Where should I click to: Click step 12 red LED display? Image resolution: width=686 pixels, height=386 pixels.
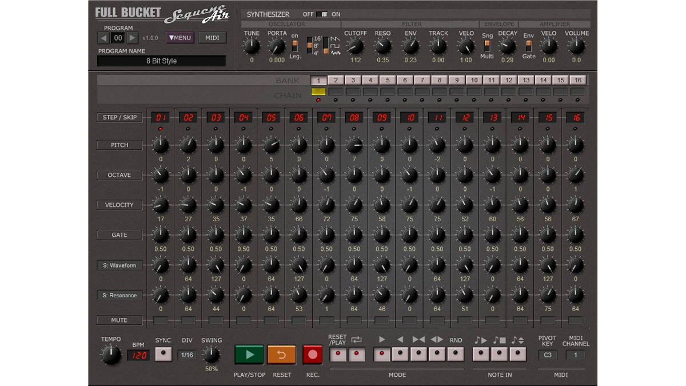[x=465, y=118]
